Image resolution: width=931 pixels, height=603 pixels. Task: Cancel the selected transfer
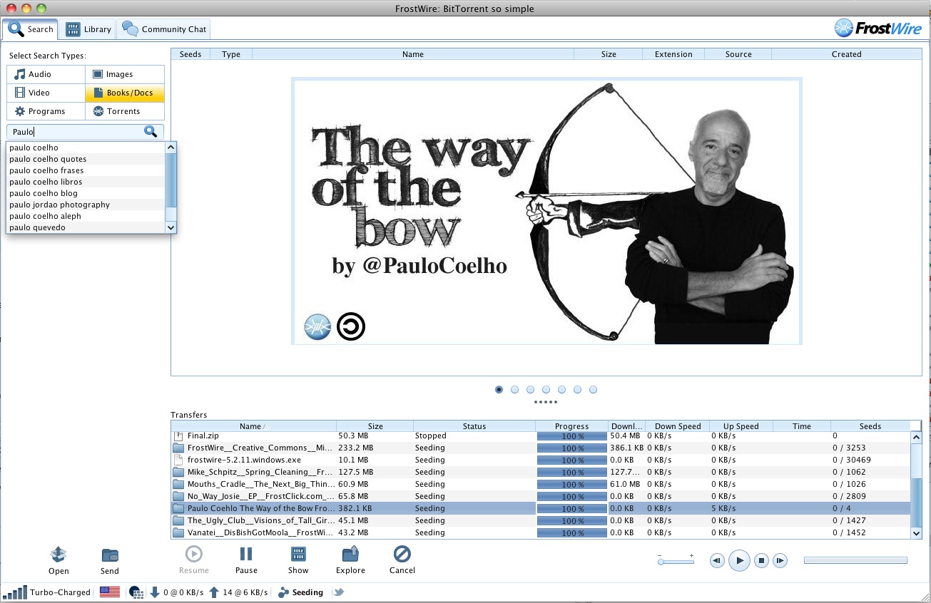[x=402, y=554]
